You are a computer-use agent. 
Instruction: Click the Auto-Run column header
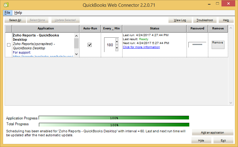click(x=90, y=28)
